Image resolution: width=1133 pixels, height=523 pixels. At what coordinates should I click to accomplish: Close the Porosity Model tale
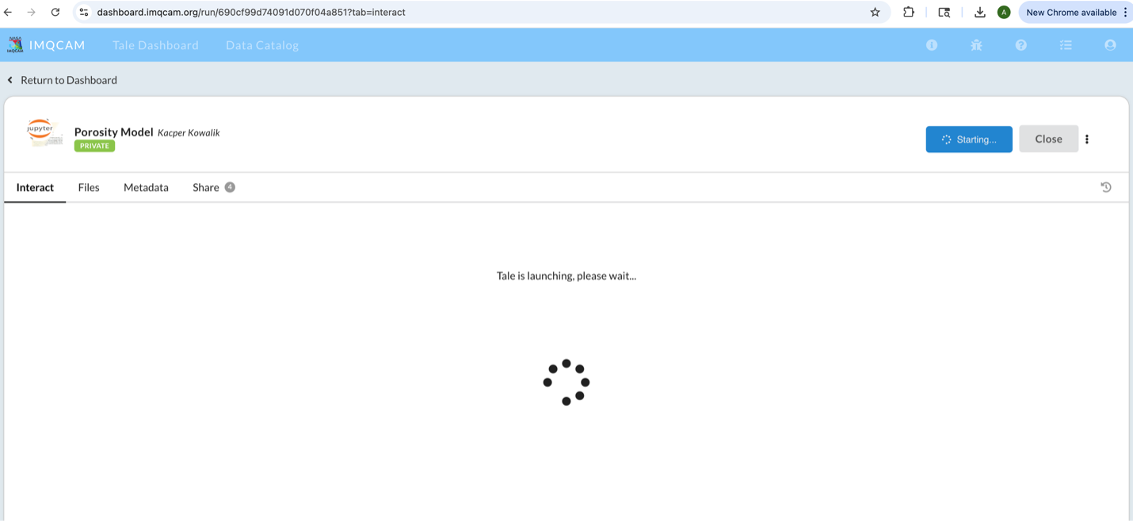pyautogui.click(x=1048, y=139)
